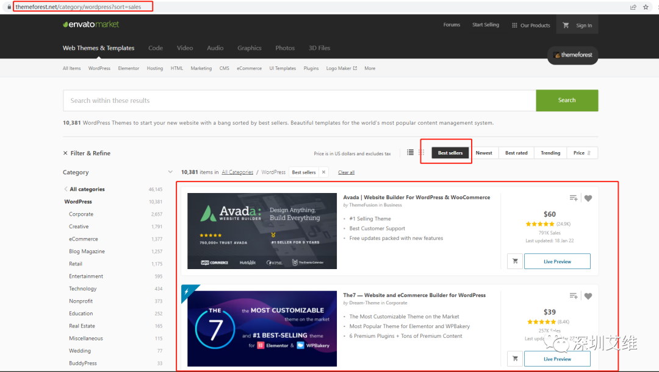659x372 pixels.
Task: Select Hosting subnav link
Action: [154, 68]
